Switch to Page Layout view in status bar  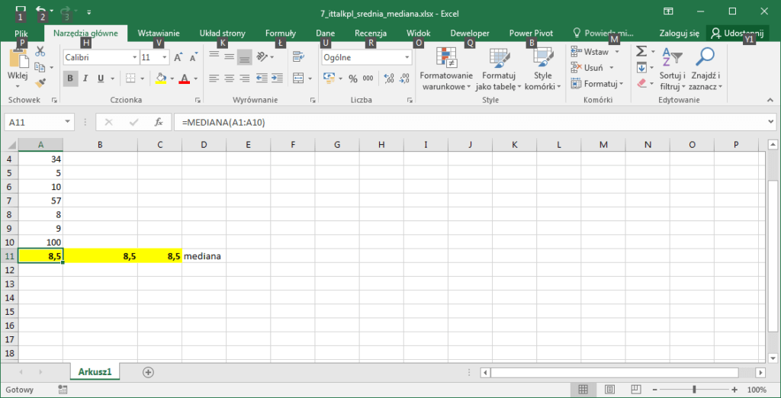610,389
